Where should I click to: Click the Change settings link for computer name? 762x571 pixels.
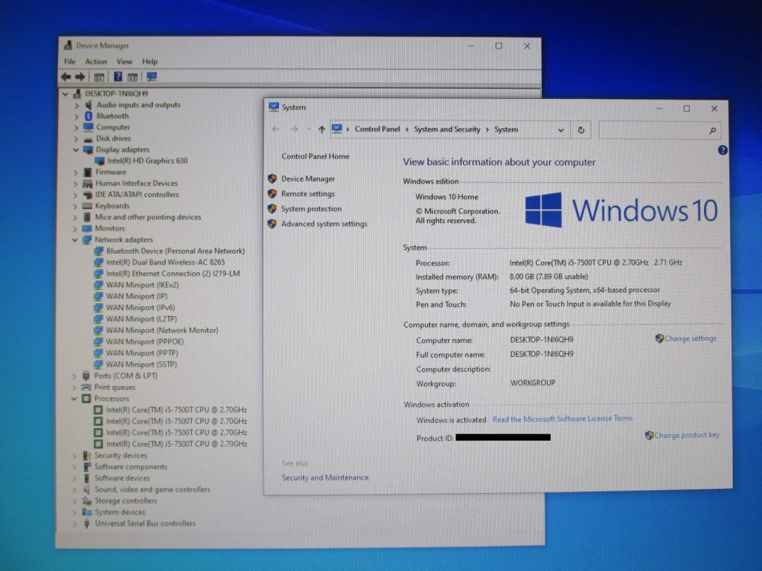point(690,338)
